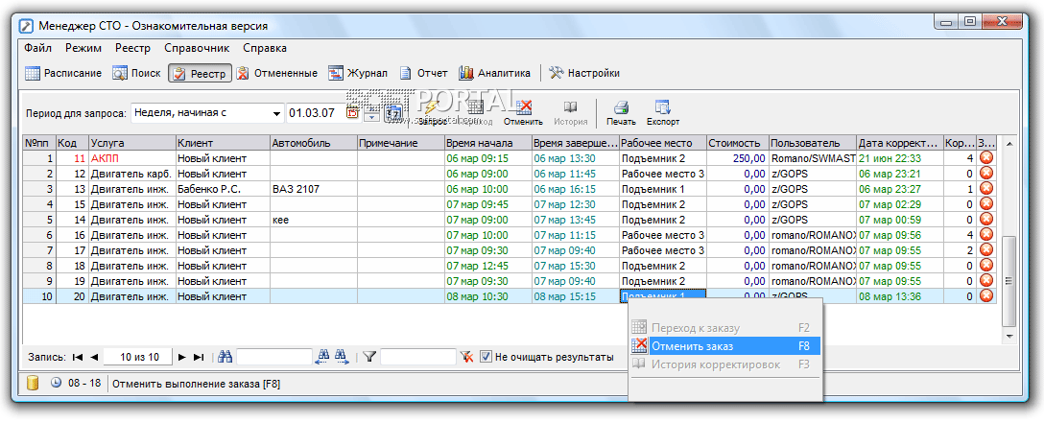1044x423 pixels.
Task: Toggle the Не очищать результаты checkbox
Action: click(x=486, y=357)
